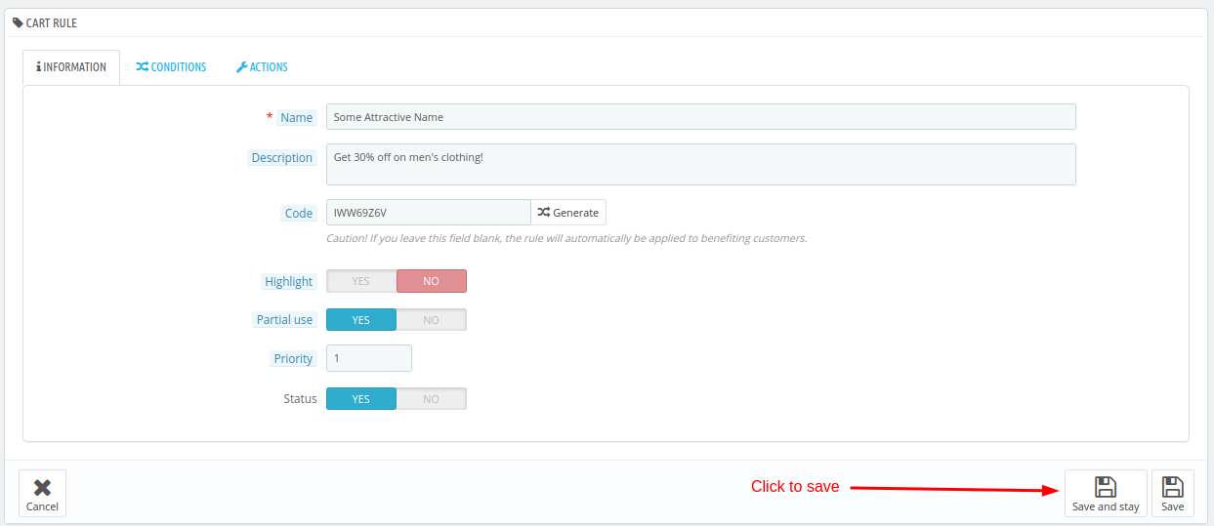Click the Partial use label
The width and height of the screenshot is (1214, 526).
click(284, 320)
